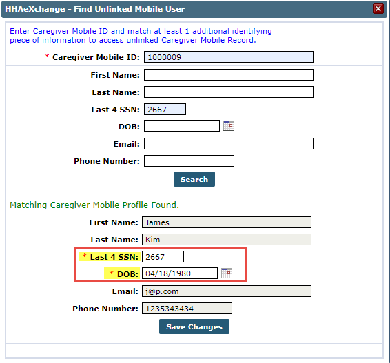Click the search First Name input
The height and width of the screenshot is (363, 390).
click(x=229, y=75)
